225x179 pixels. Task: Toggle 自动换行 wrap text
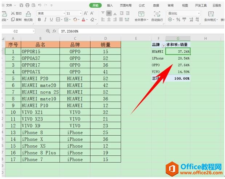(x=157, y=16)
